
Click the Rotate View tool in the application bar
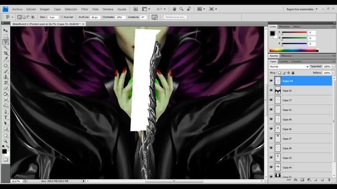(x=189, y=9)
